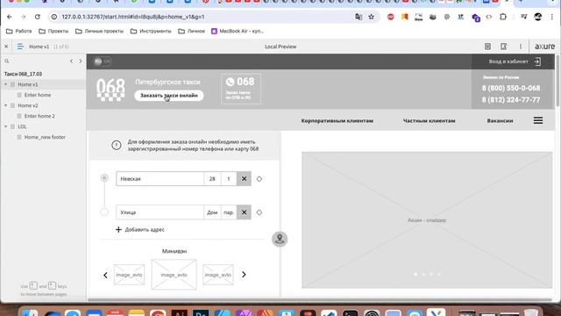The height and width of the screenshot is (316, 561).
Task: Collapse the Home v2 tree node
Action: pos(6,105)
